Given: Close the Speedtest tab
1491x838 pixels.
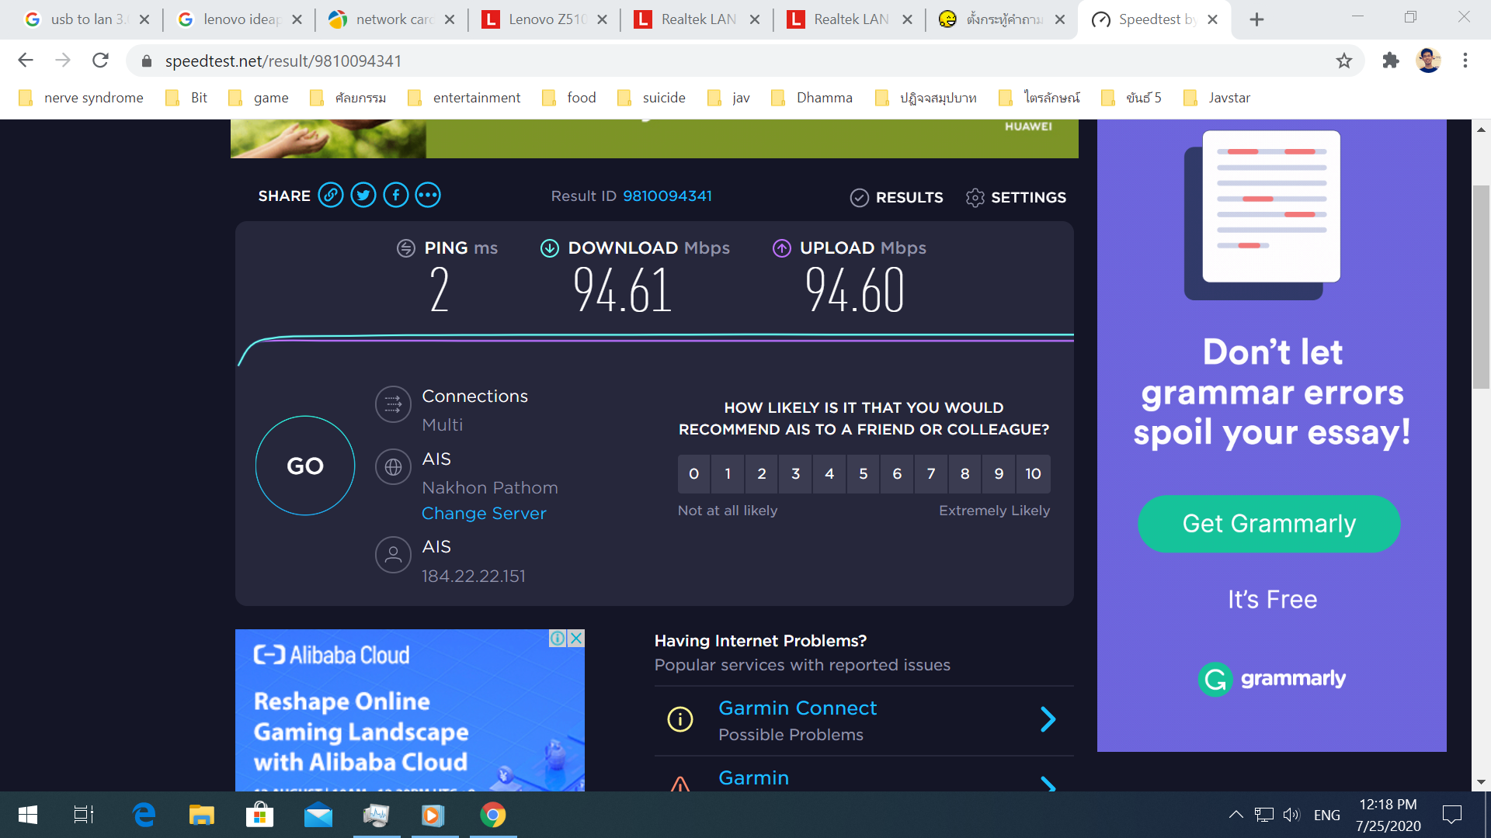Looking at the screenshot, I should [1212, 19].
